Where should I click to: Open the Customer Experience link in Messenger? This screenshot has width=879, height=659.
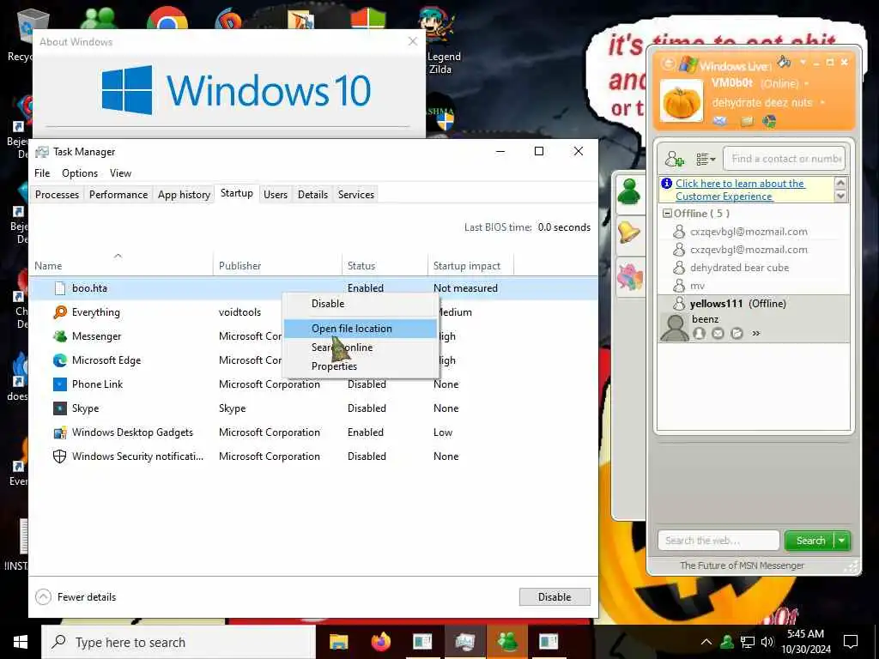(740, 190)
